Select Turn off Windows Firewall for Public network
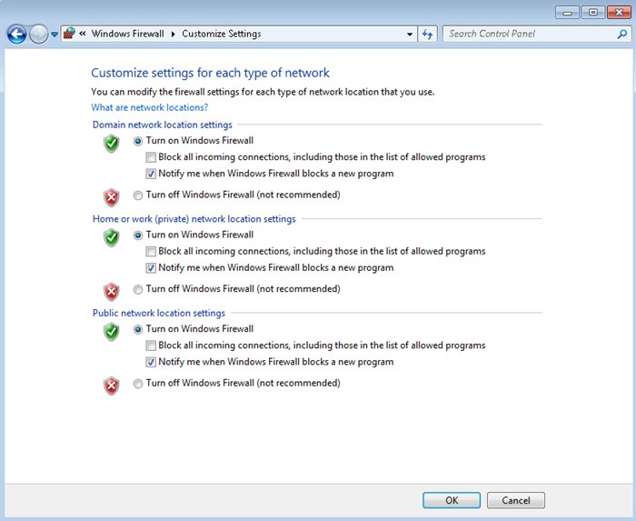The height and width of the screenshot is (521, 636). coord(138,384)
